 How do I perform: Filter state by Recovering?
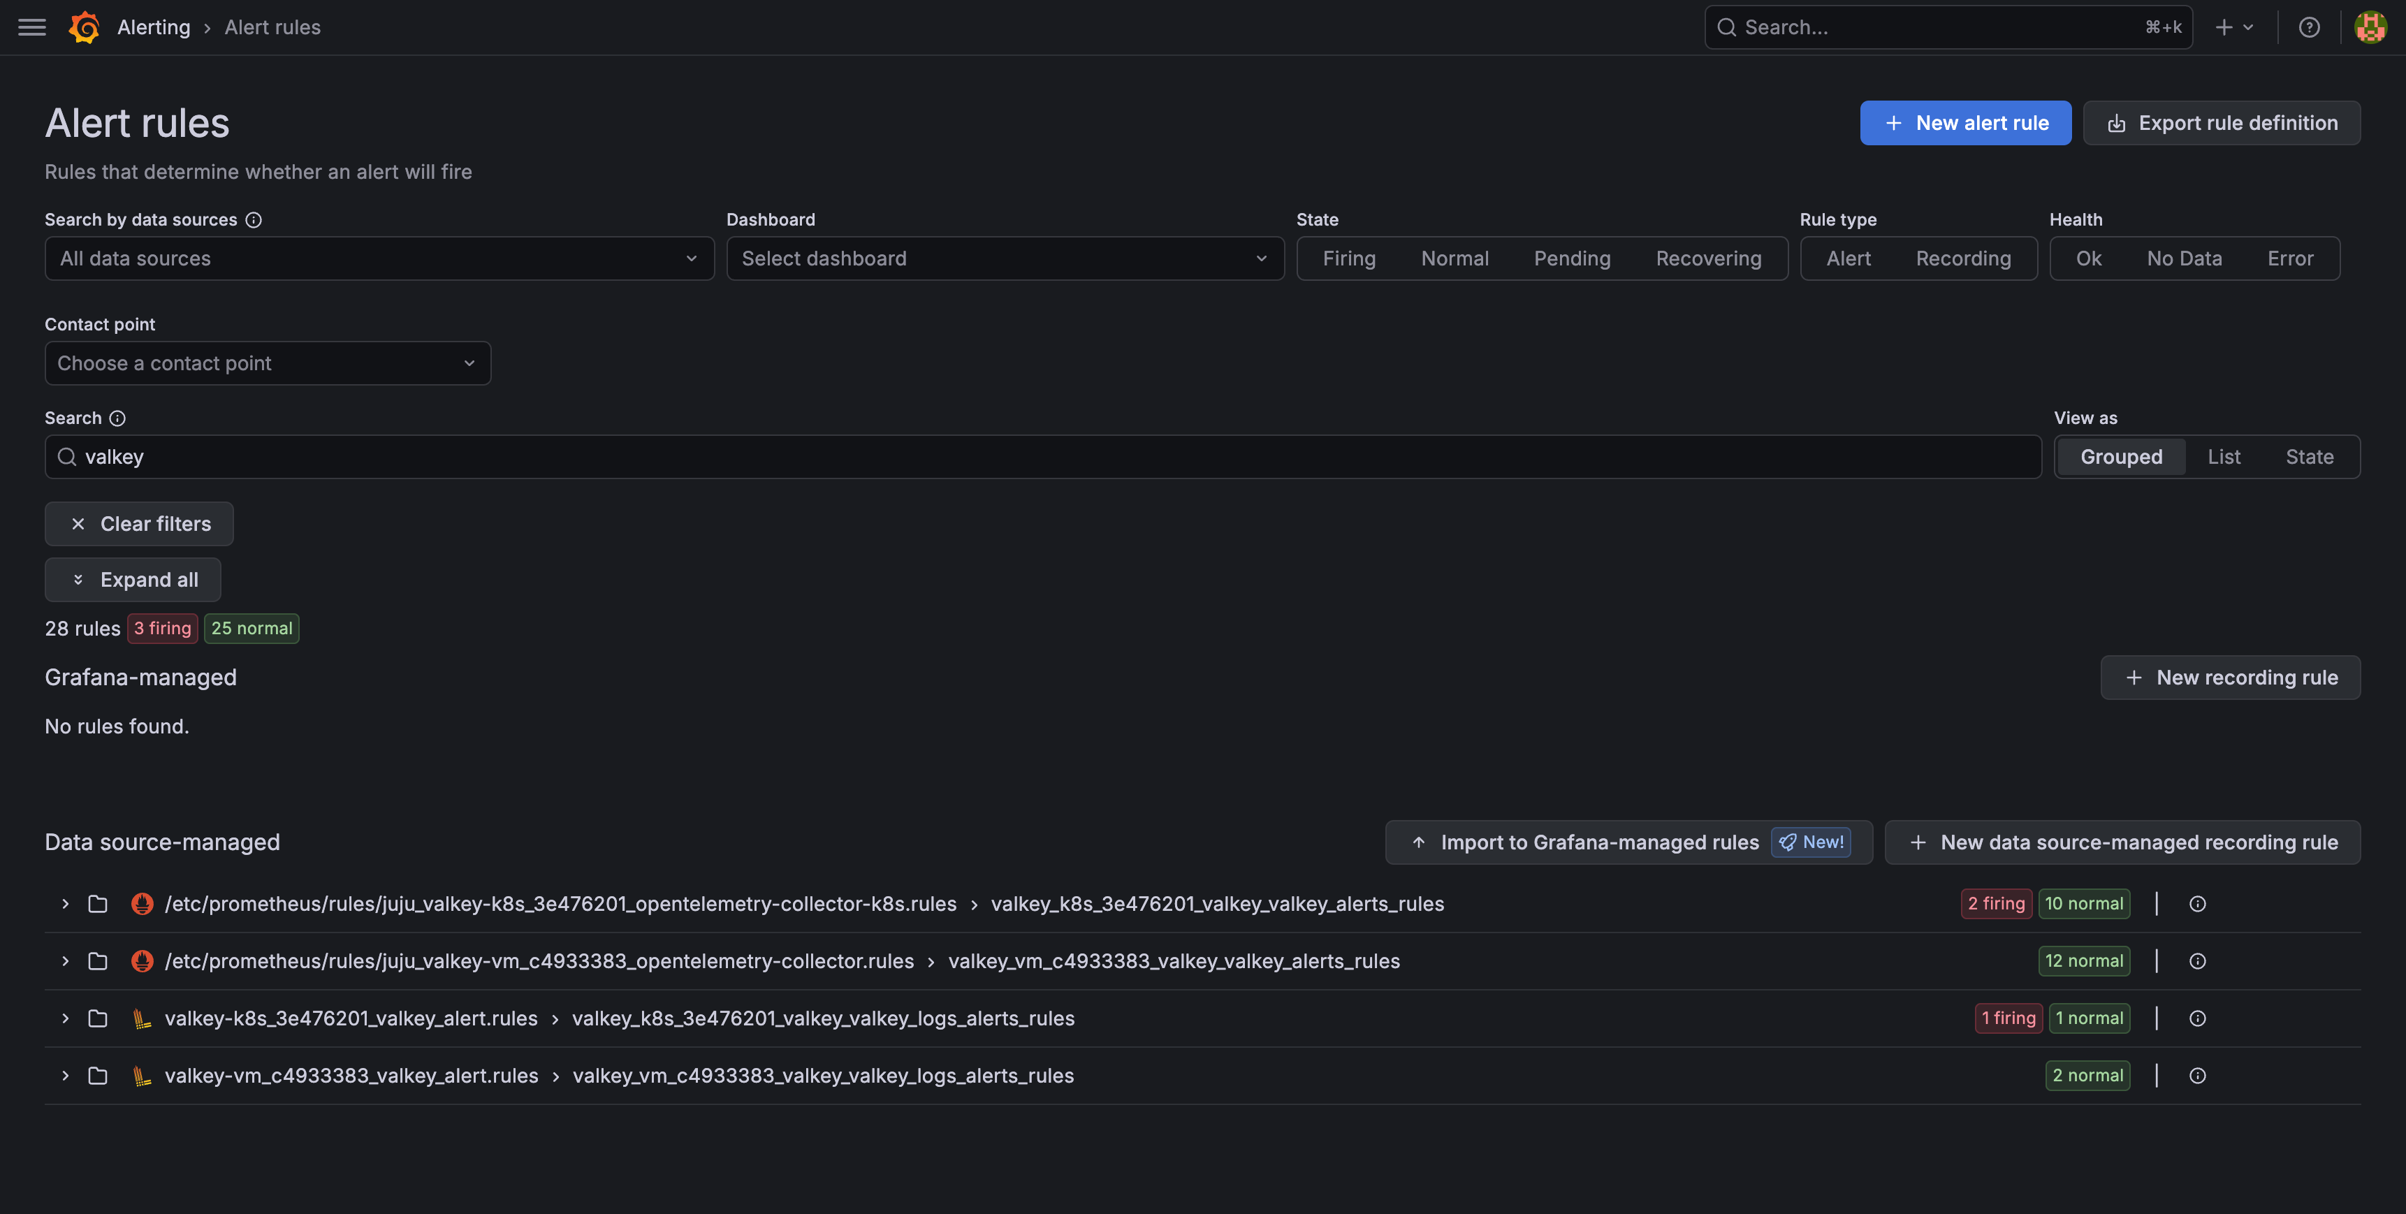pyautogui.click(x=1708, y=258)
